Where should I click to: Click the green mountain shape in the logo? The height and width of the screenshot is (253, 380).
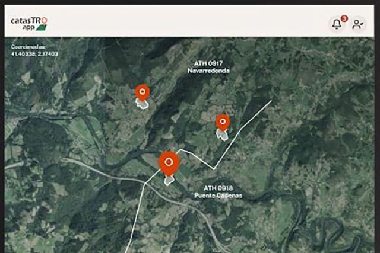point(41,28)
